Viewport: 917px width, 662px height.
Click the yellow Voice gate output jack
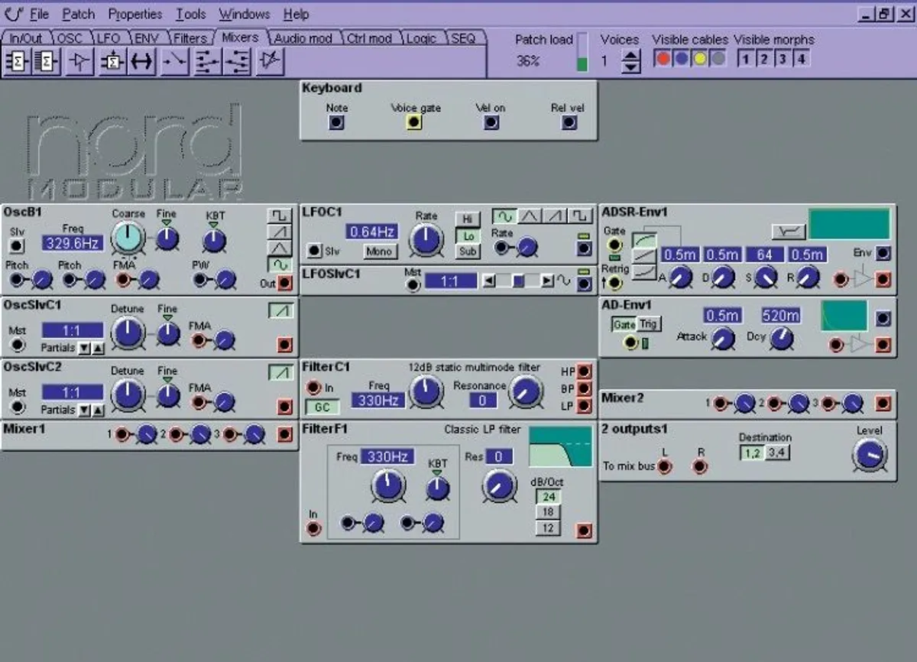coord(414,122)
